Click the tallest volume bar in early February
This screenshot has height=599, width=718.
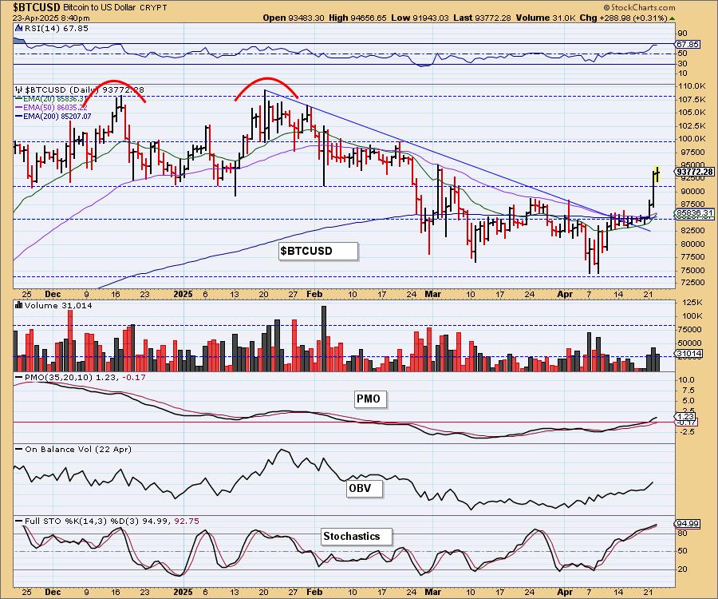[x=324, y=339]
